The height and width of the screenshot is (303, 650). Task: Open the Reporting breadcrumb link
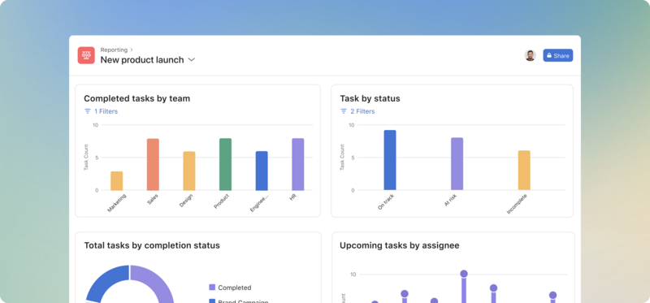pos(114,50)
